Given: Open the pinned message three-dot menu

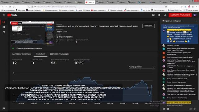Looking at the screenshot, I should [x=196, y=27].
